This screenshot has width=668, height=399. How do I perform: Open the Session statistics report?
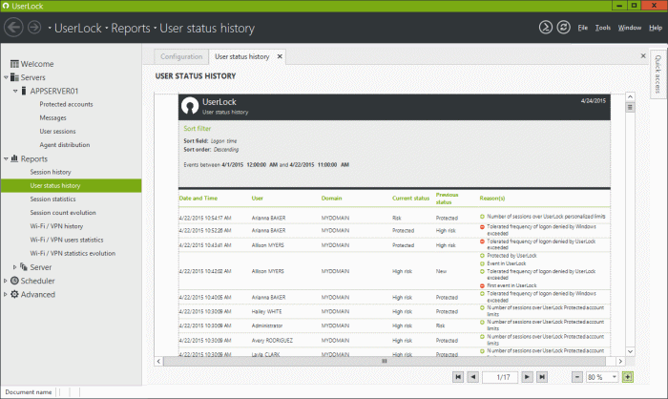pyautogui.click(x=52, y=199)
